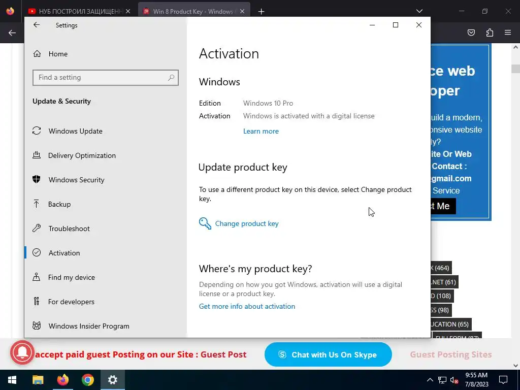
Task: Open Troubleshoot settings
Action: pos(61,229)
